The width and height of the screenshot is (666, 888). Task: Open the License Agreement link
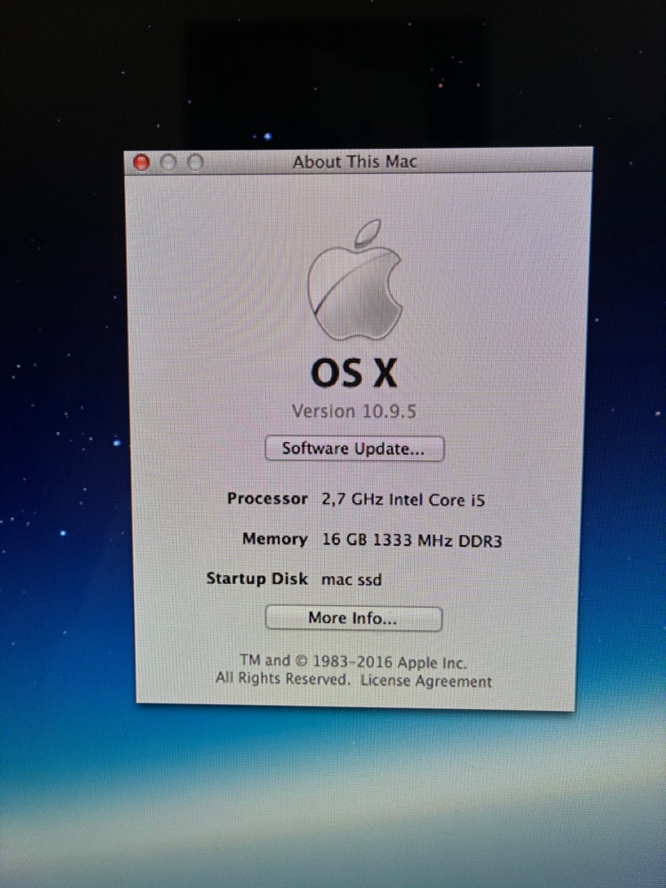425,681
